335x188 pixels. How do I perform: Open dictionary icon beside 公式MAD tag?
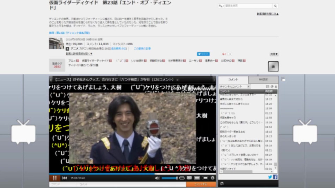233,61
